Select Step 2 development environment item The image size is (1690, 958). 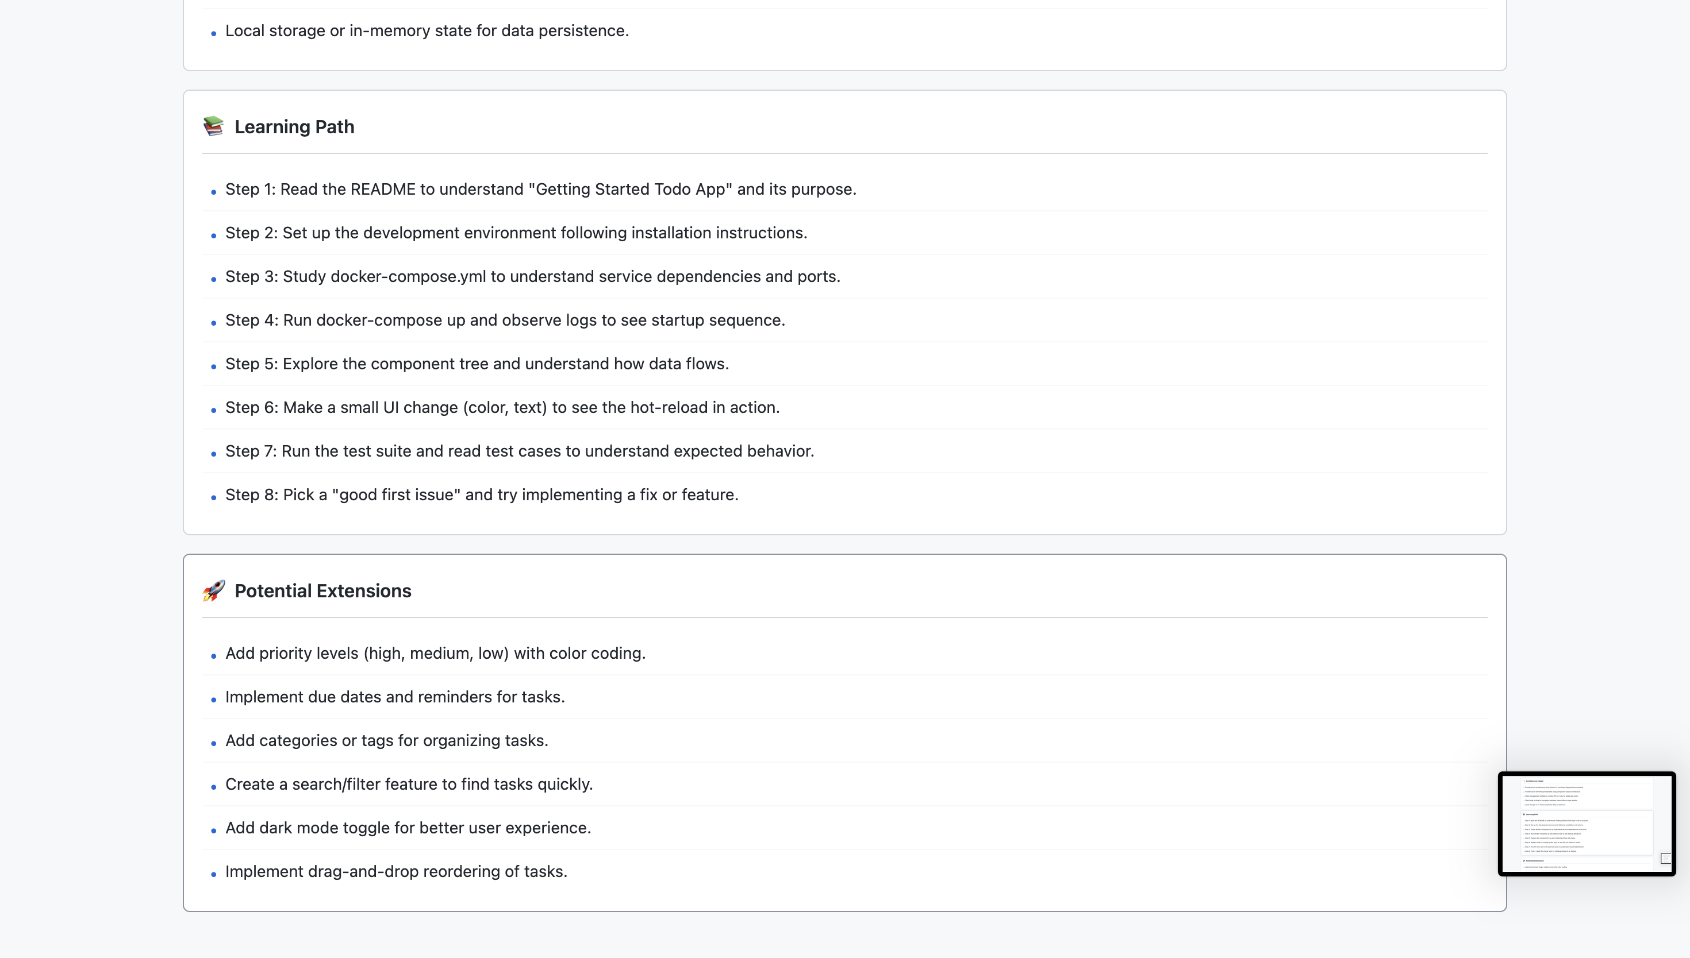[516, 233]
